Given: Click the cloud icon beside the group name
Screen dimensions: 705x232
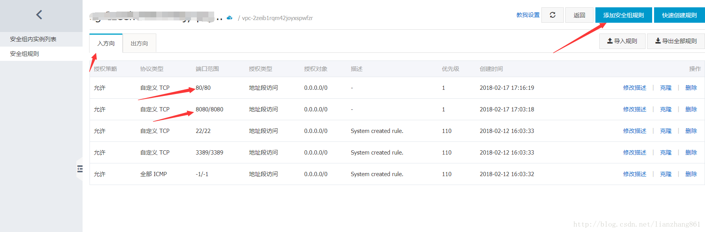Looking at the screenshot, I should click(230, 18).
